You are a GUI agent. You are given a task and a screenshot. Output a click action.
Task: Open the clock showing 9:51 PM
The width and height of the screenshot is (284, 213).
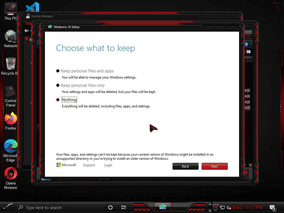(x=254, y=207)
